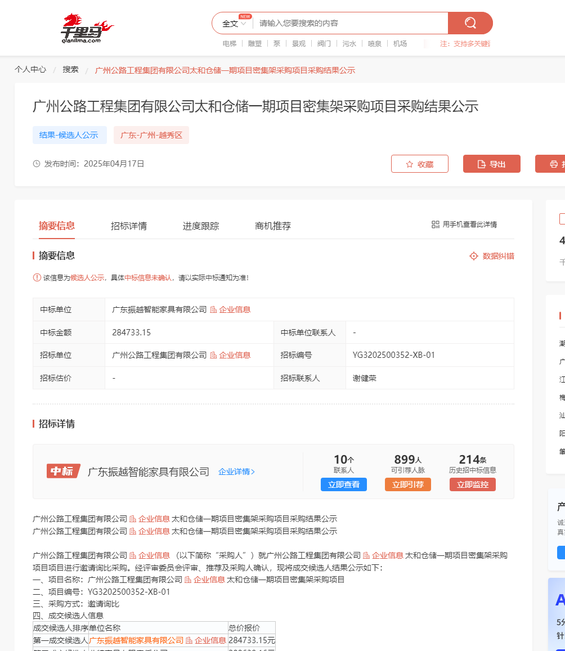Image resolution: width=565 pixels, height=651 pixels.
Task: Click the 泵 hot keyword
Action: [277, 43]
